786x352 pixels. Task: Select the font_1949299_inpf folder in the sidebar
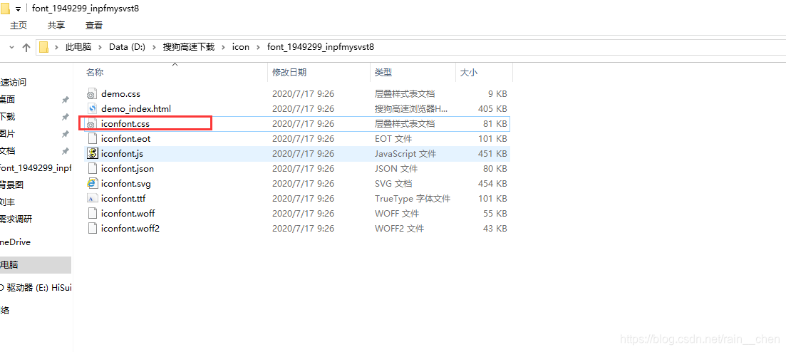click(x=36, y=168)
